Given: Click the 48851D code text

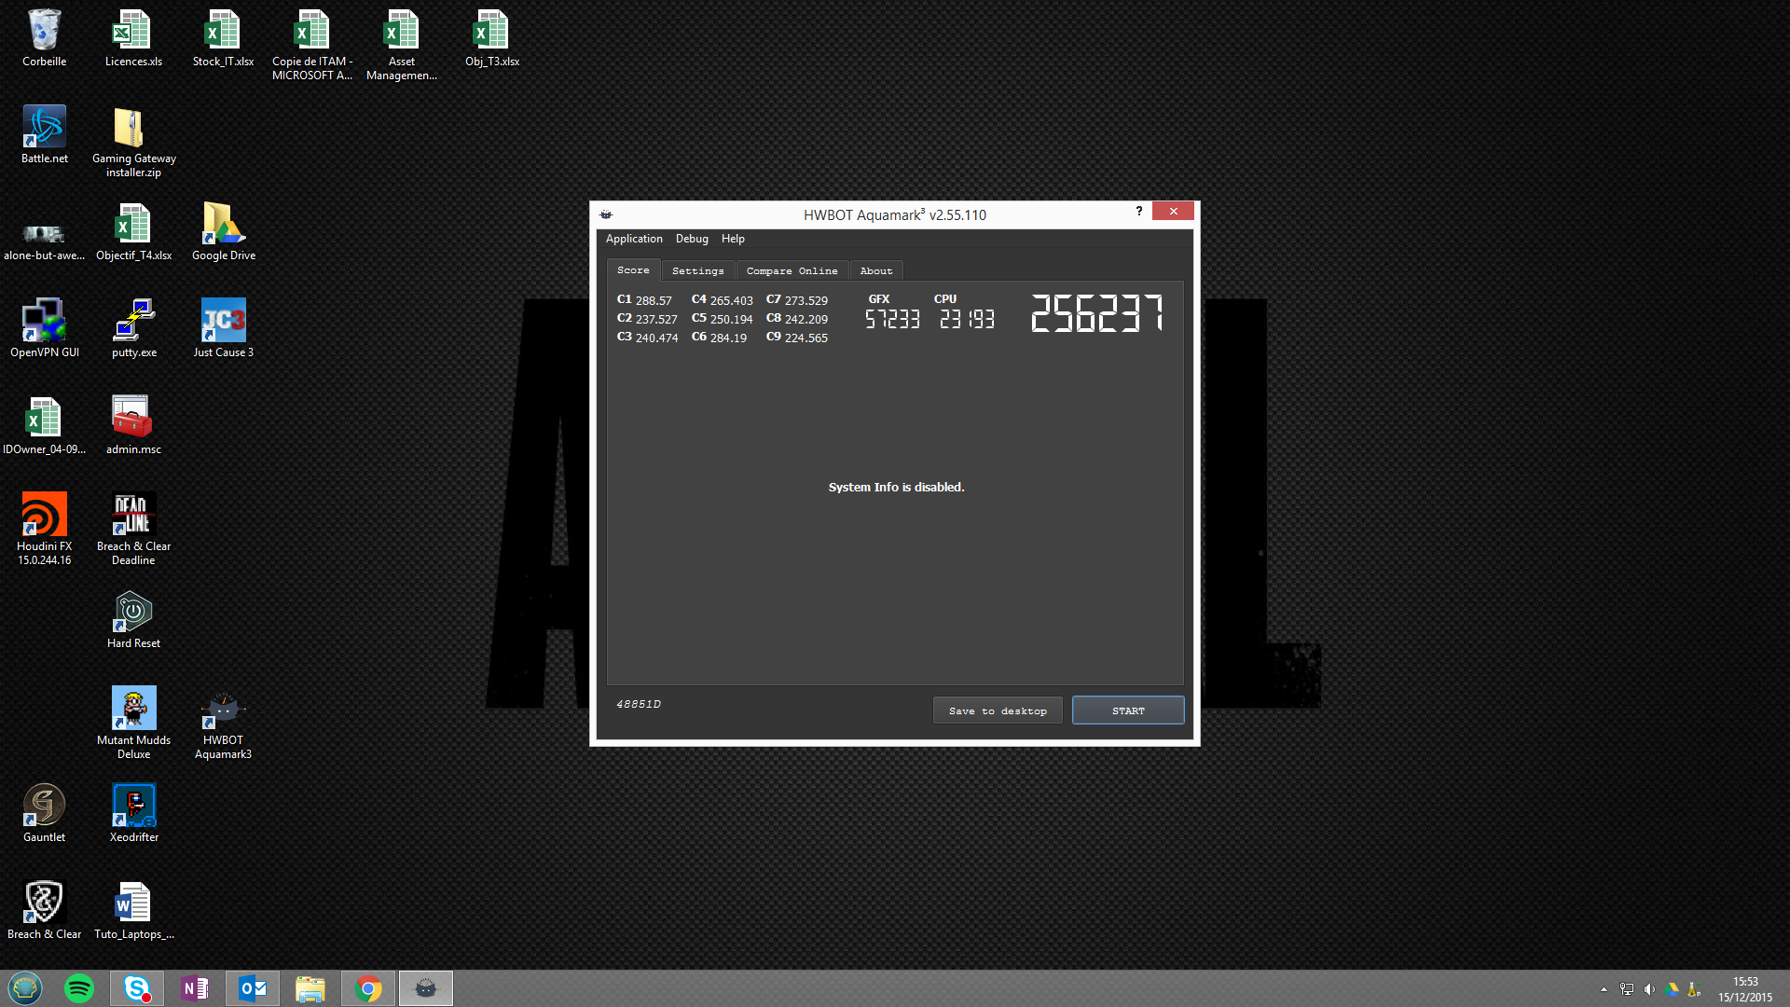Looking at the screenshot, I should pyautogui.click(x=639, y=704).
